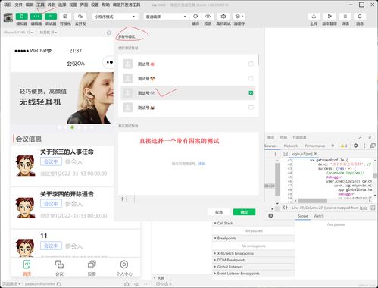378x288 pixels.
Task: Click the horizontal scrollbar under the code
Action: coord(313,201)
